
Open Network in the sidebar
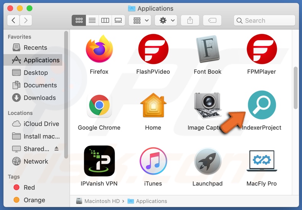pos(33,161)
